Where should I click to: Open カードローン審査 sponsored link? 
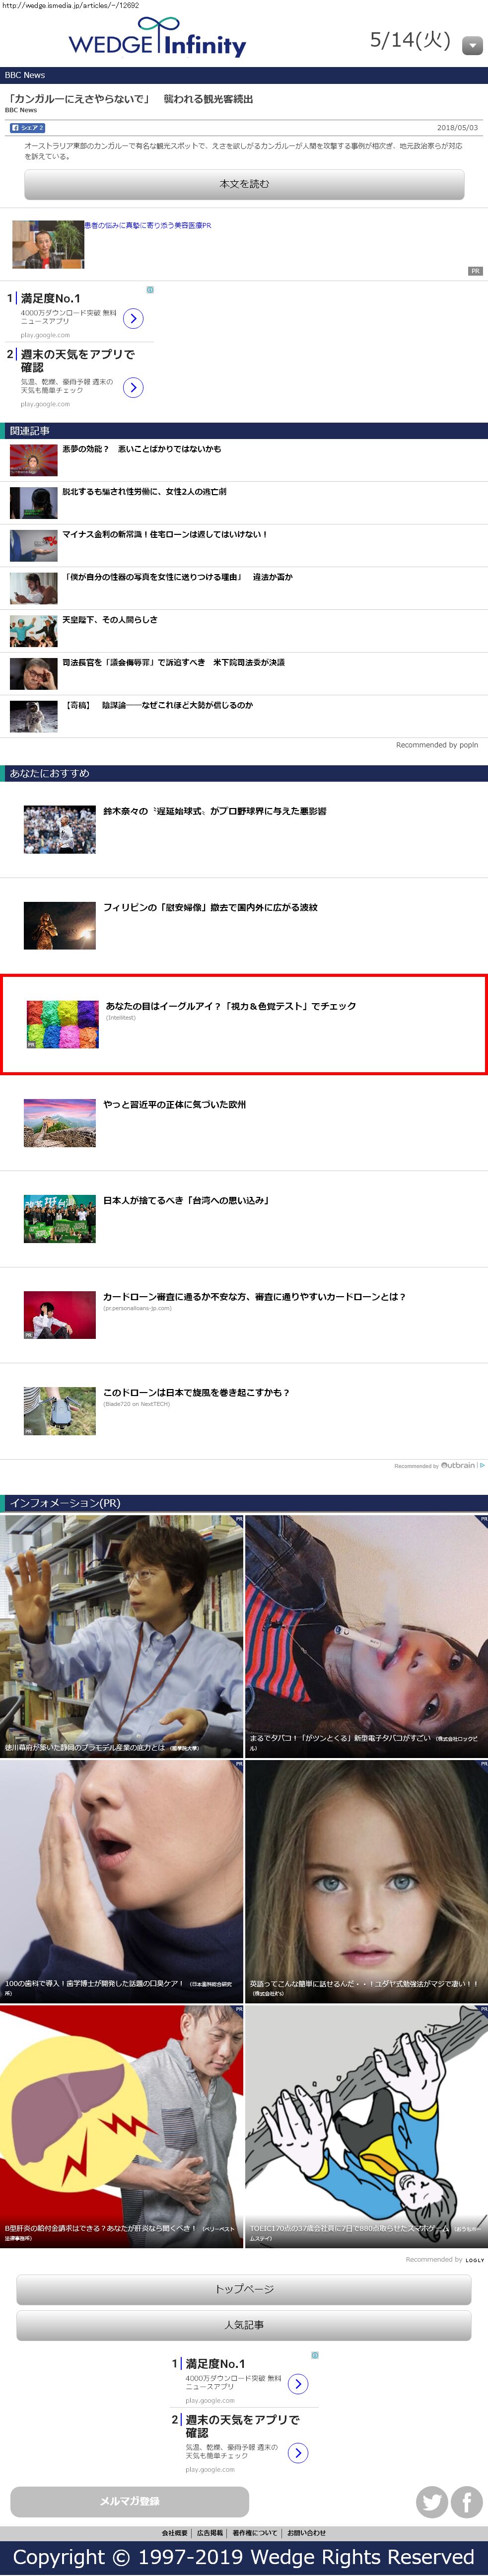255,1297
